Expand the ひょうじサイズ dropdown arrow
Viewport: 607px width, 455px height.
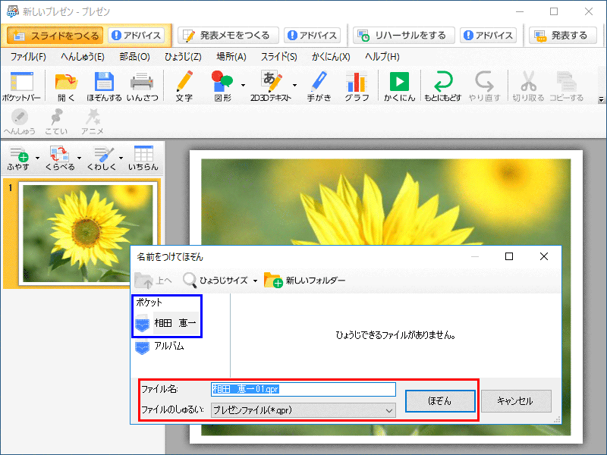coord(255,281)
